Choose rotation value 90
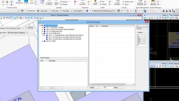The height and width of the screenshot is (101, 179). point(141,38)
